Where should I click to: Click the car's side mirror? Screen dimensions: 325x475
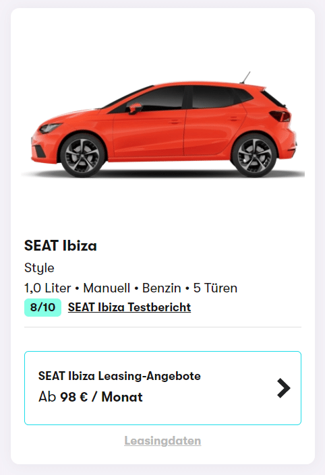pyautogui.click(x=135, y=108)
